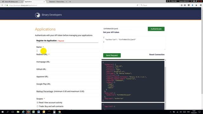Click the Applications heading text
The image size is (203, 114).
[x=45, y=29]
